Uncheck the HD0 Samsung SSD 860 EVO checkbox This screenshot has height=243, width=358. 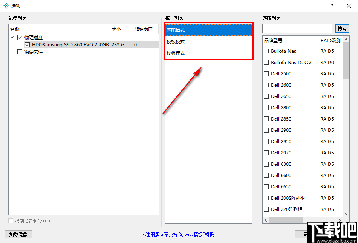click(x=28, y=45)
